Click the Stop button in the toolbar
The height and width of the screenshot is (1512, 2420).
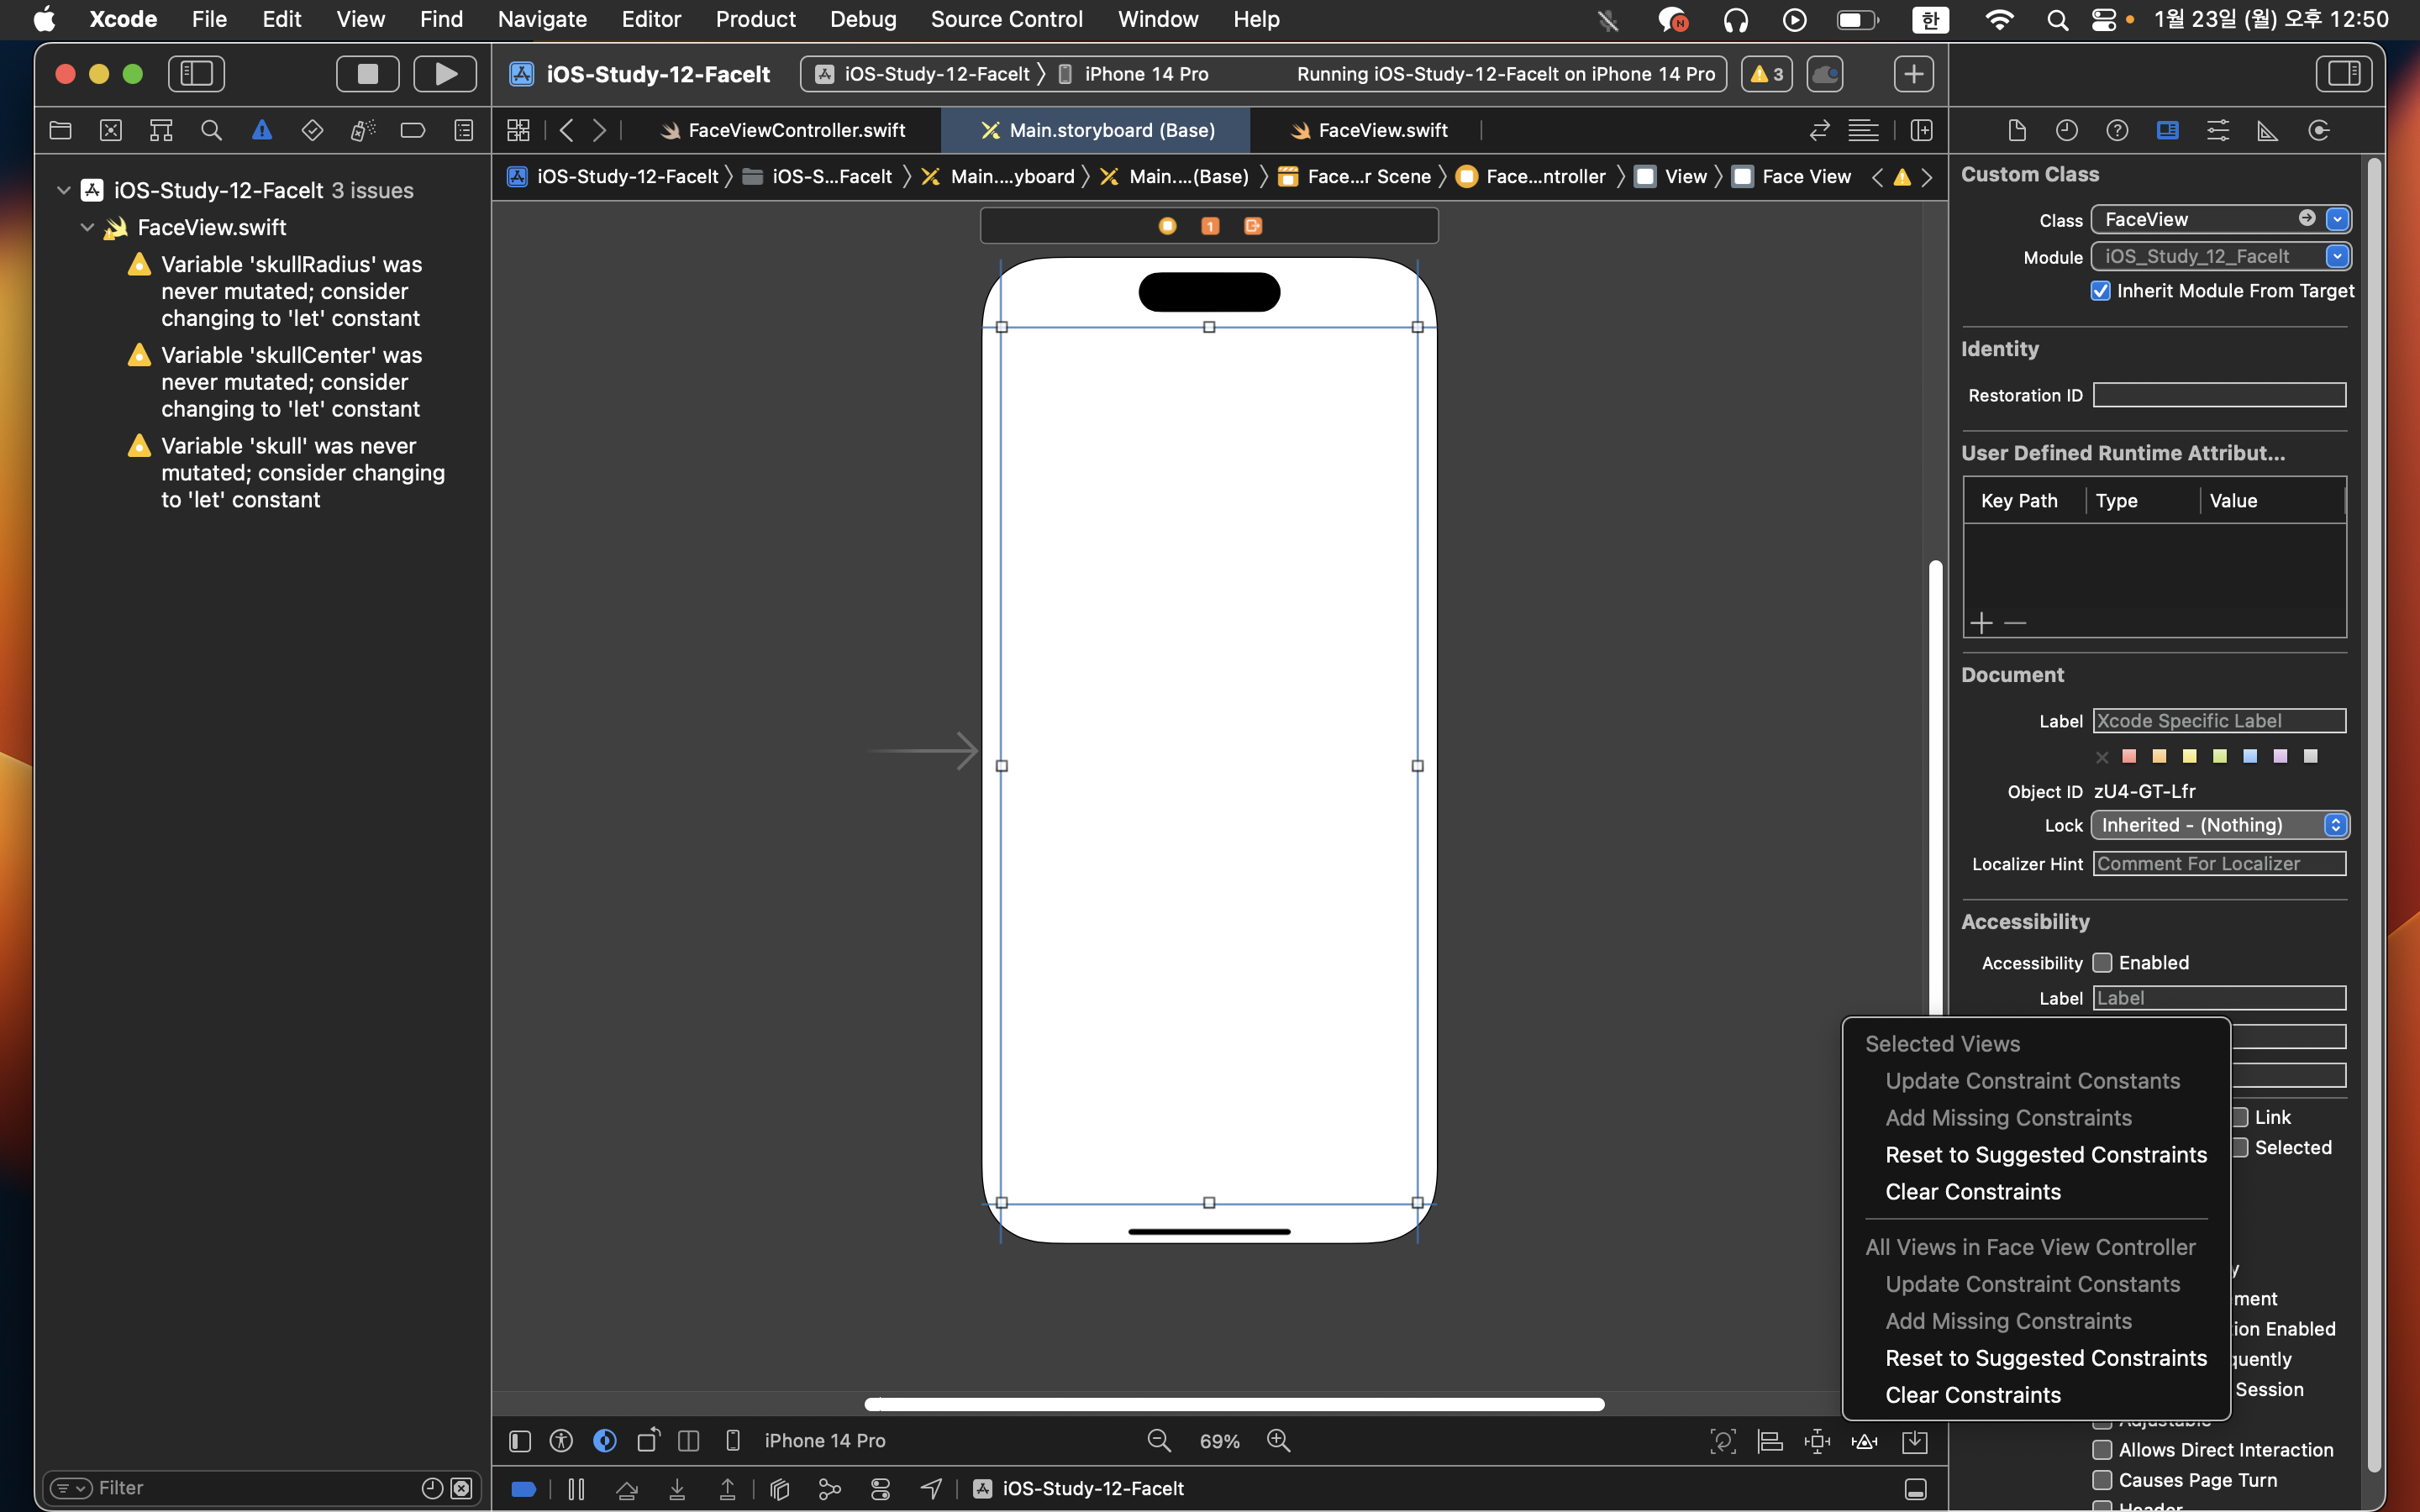point(367,73)
